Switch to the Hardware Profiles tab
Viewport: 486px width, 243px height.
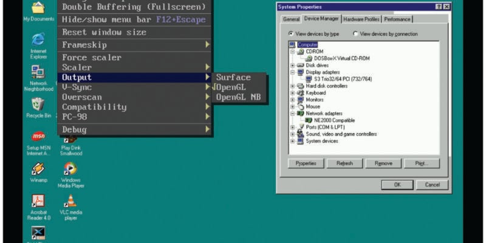click(x=361, y=19)
